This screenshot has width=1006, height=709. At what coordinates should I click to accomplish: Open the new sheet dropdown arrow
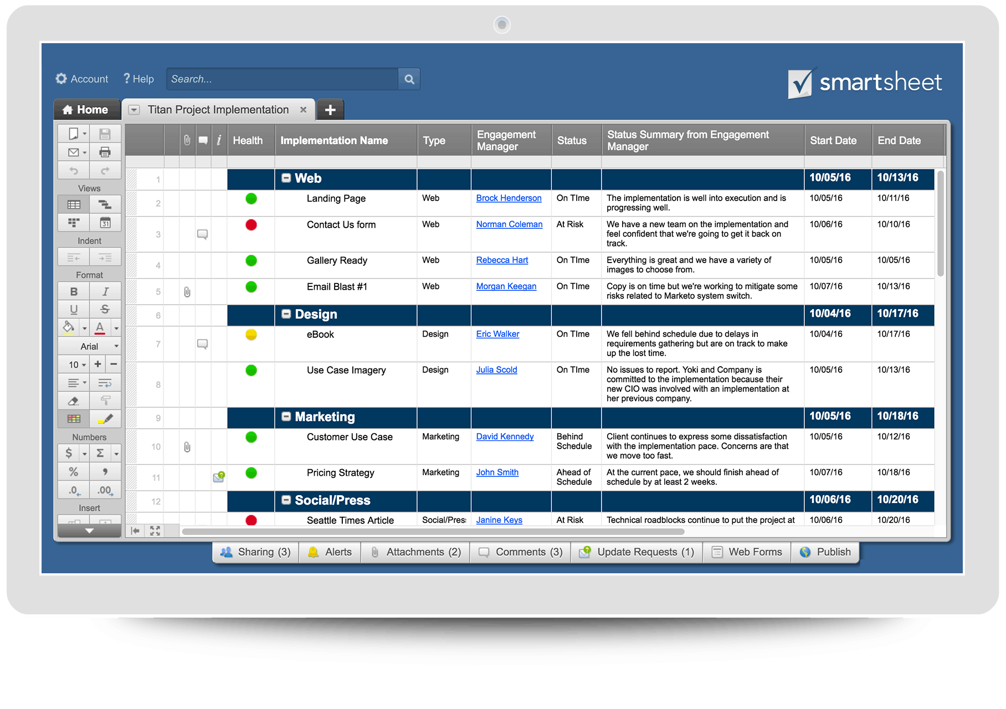click(85, 134)
